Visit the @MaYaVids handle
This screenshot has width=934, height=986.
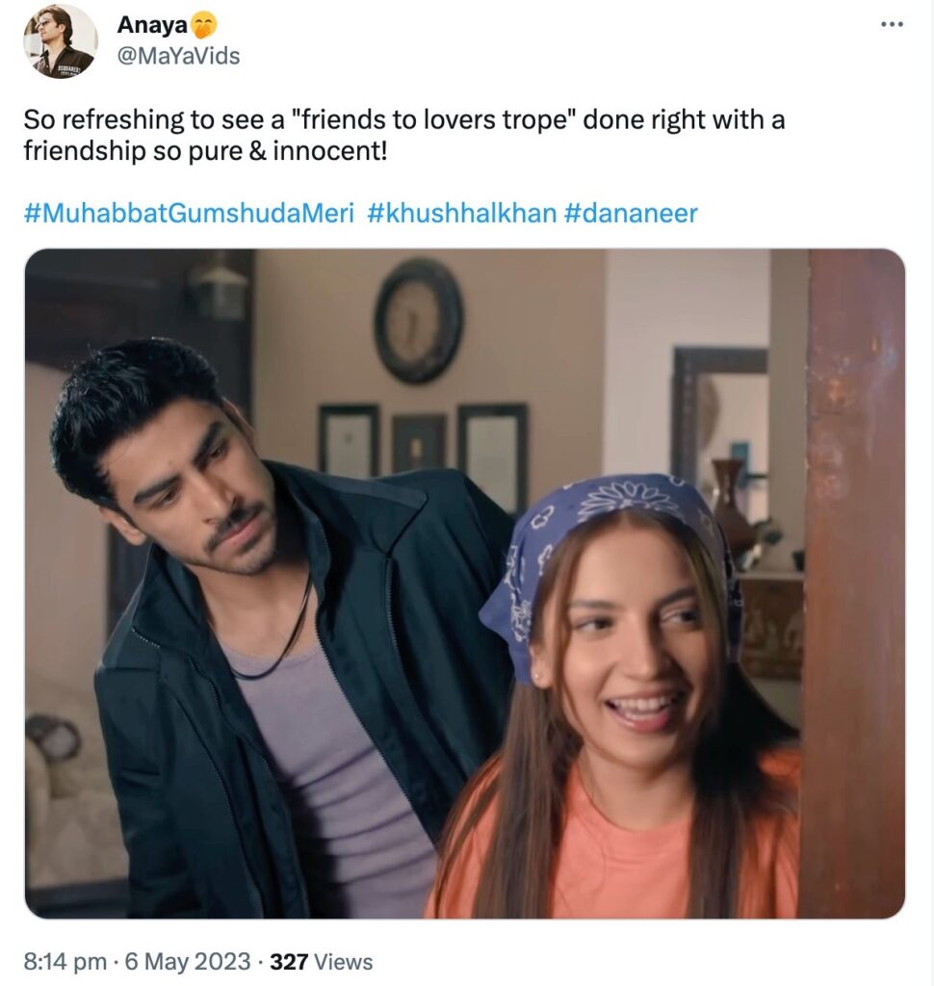[x=179, y=56]
